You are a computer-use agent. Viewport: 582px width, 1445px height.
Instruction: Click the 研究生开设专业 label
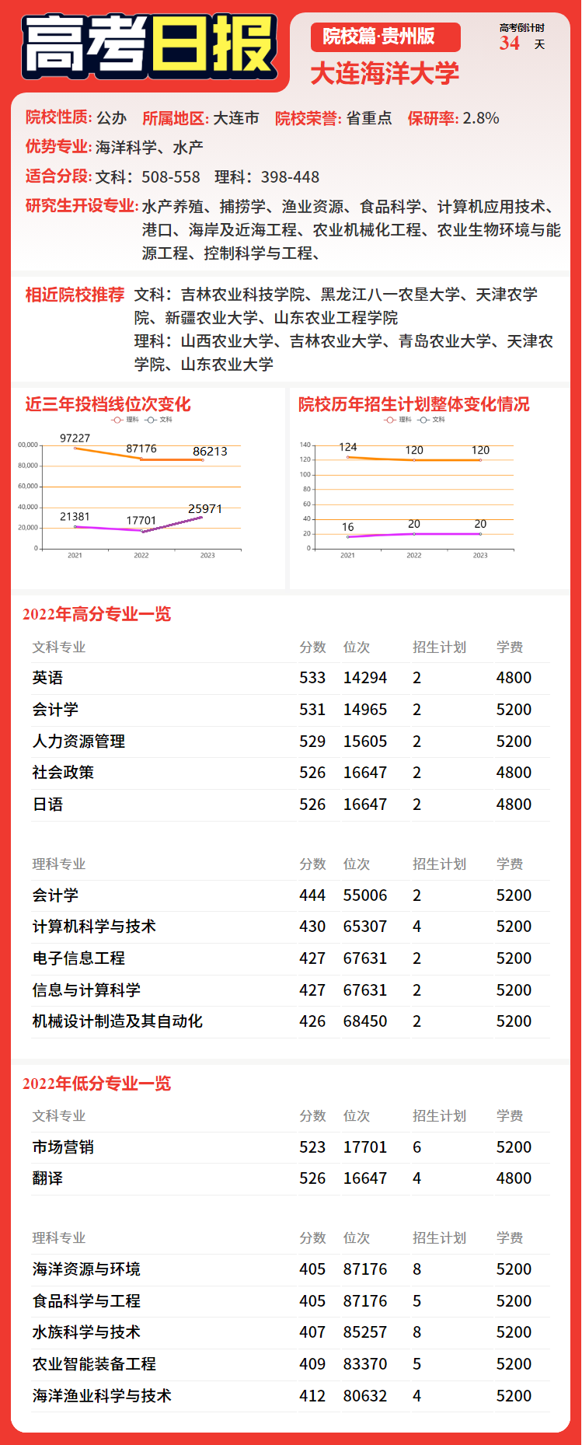pyautogui.click(x=82, y=206)
